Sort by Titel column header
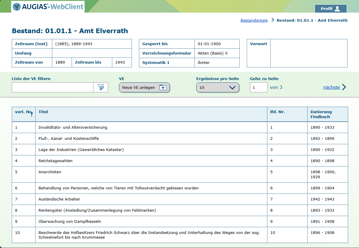The image size is (359, 248). pyautogui.click(x=151, y=114)
